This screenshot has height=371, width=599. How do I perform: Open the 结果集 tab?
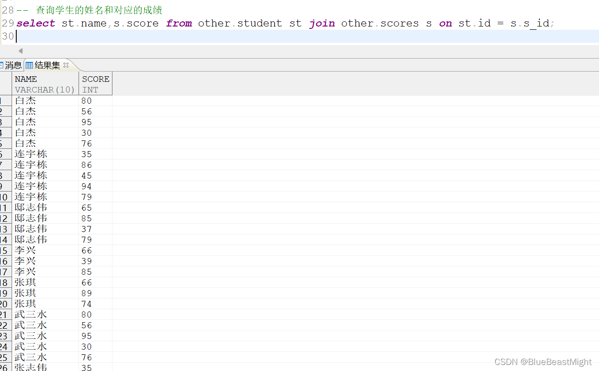point(47,66)
